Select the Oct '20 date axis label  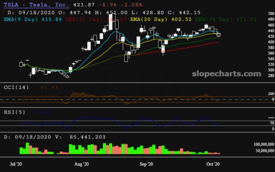point(213,164)
